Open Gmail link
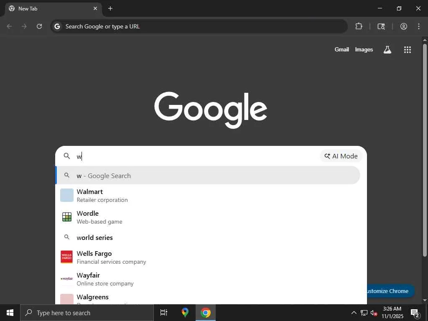Image resolution: width=428 pixels, height=321 pixels. (x=342, y=49)
